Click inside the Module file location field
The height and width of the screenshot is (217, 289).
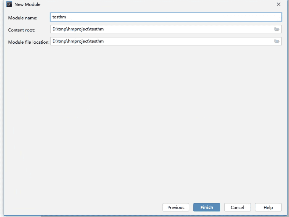coord(166,41)
